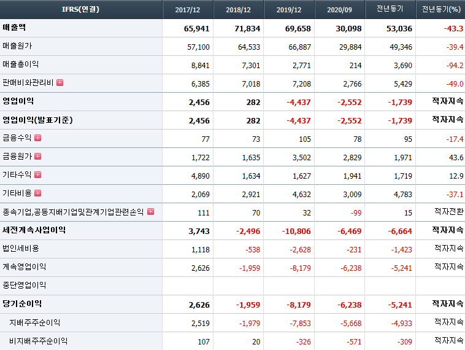Click the 2020/09 column header
Image resolution: width=465 pixels, height=350 pixels.
pos(340,9)
